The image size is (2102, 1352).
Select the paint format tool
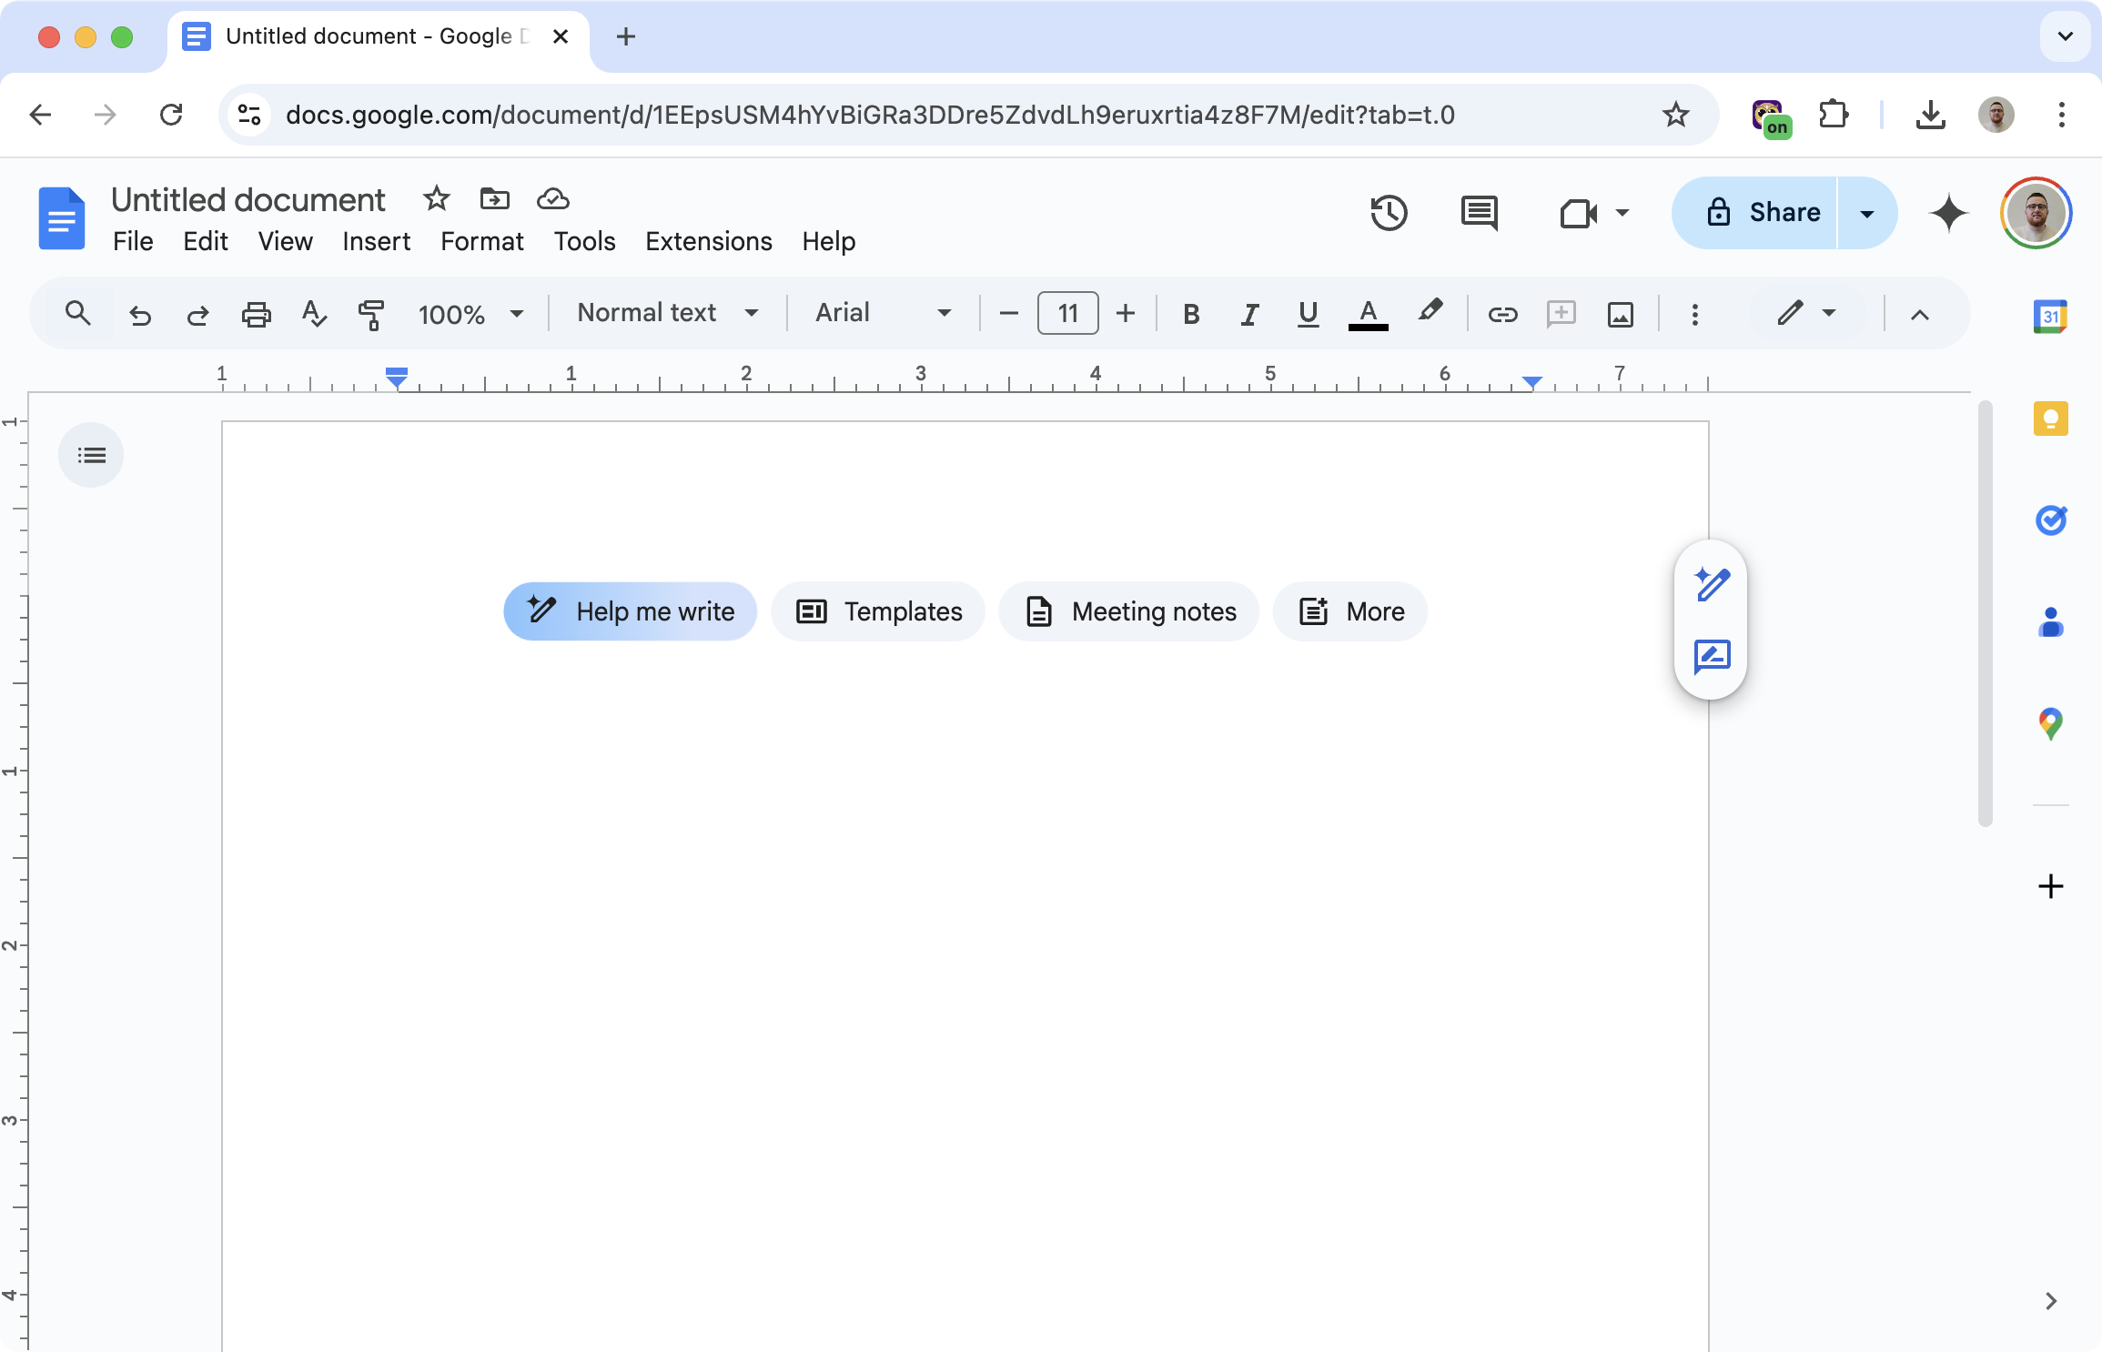click(372, 314)
